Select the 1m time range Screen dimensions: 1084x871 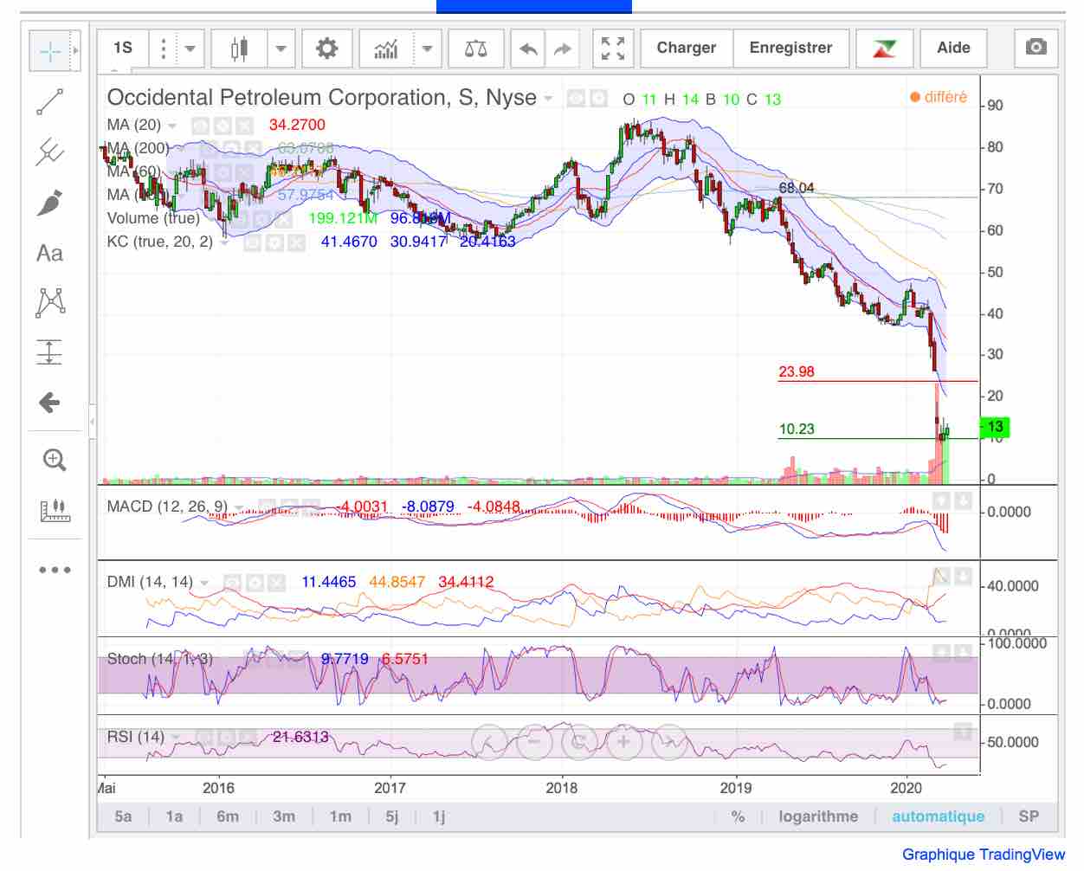tap(340, 816)
